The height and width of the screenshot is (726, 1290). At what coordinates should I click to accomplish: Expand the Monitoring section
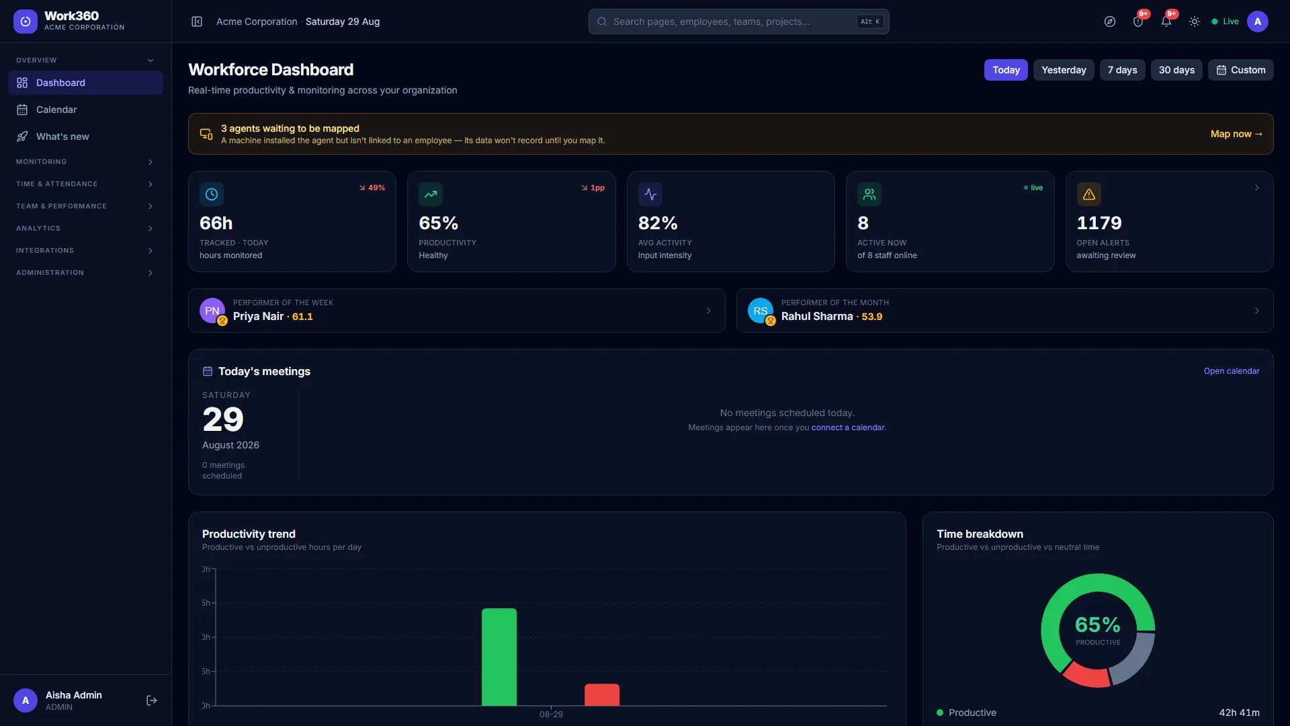point(85,162)
